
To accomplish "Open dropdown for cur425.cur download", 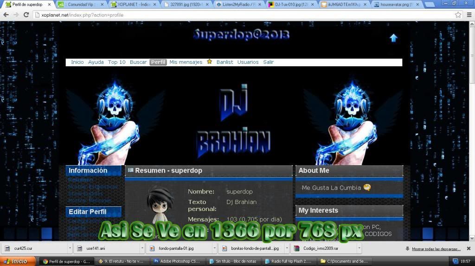I will pos(70,248).
